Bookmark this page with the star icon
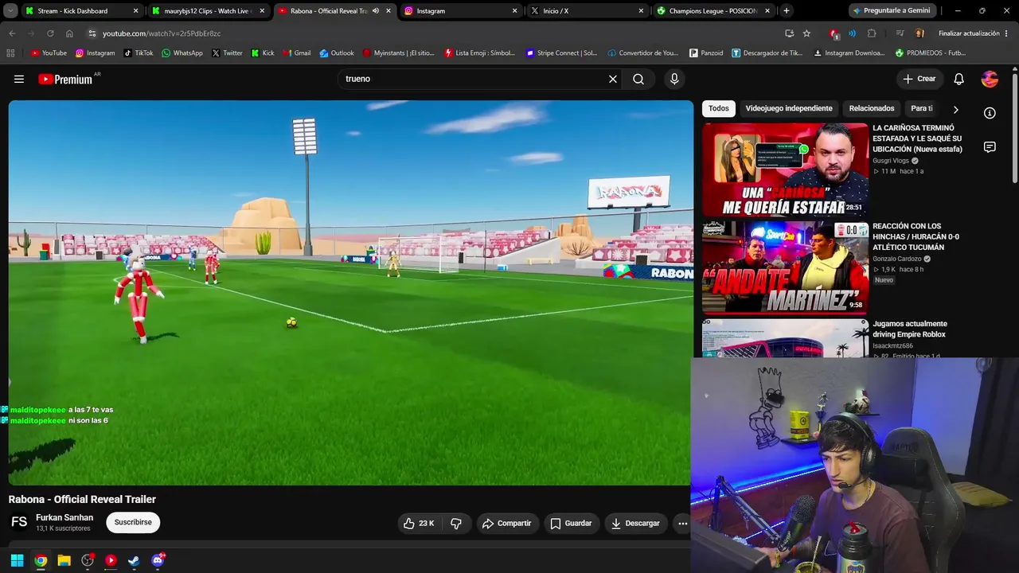Screen dimensions: 1019x573 coord(806,33)
